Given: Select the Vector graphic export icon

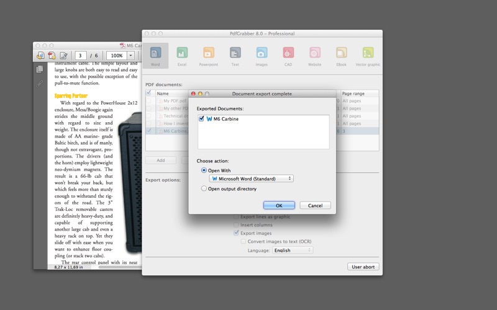Looking at the screenshot, I should [368, 53].
